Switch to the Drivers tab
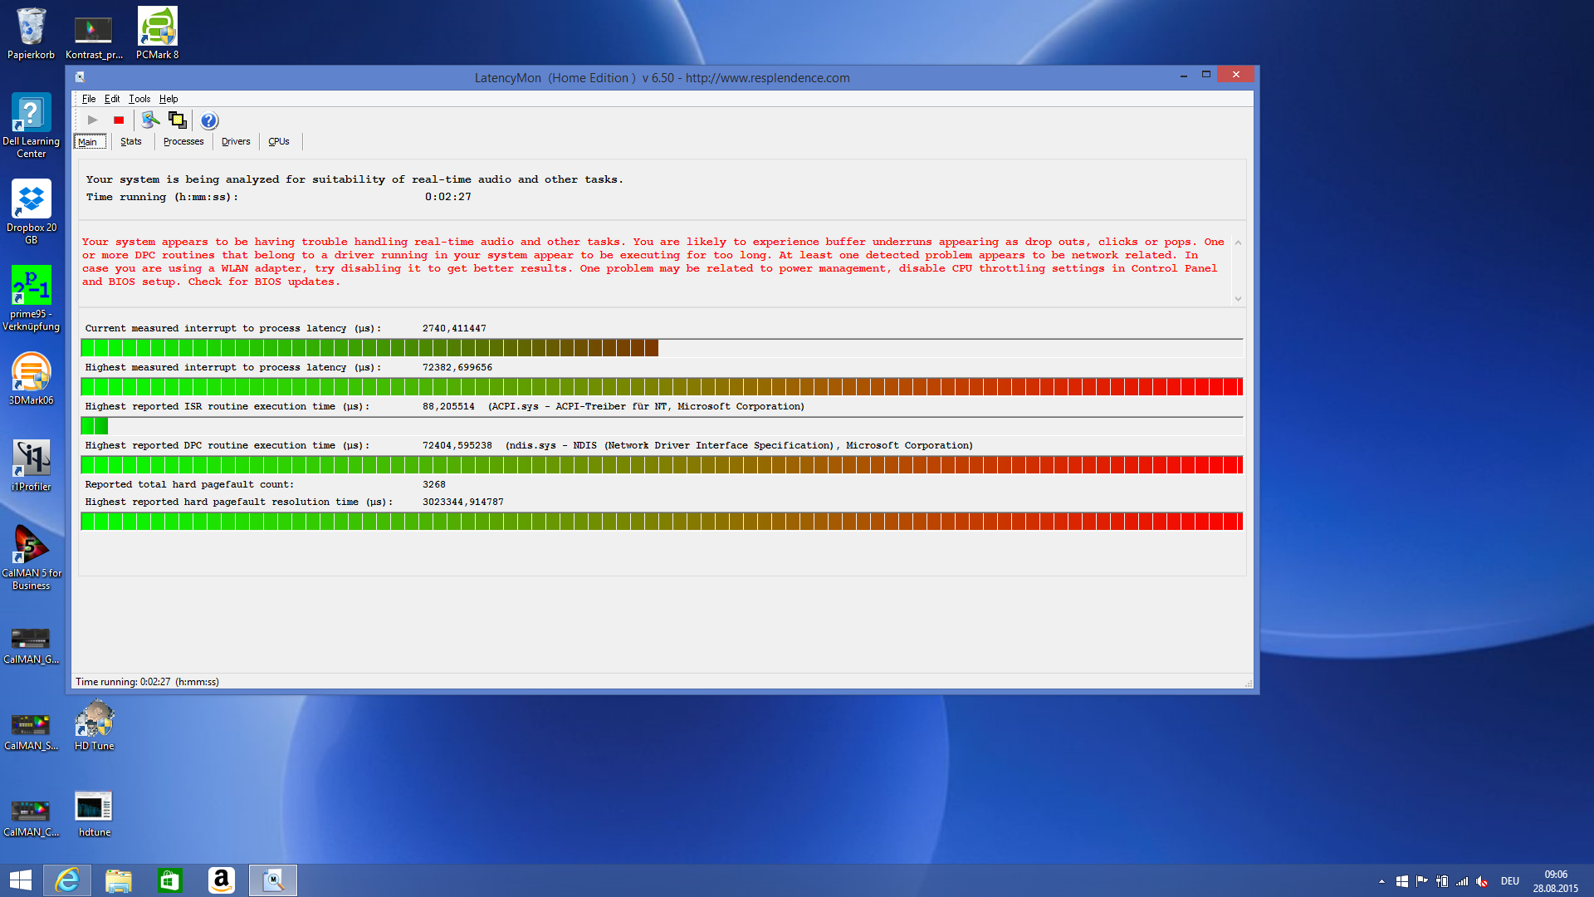The width and height of the screenshot is (1594, 897). pos(236,141)
